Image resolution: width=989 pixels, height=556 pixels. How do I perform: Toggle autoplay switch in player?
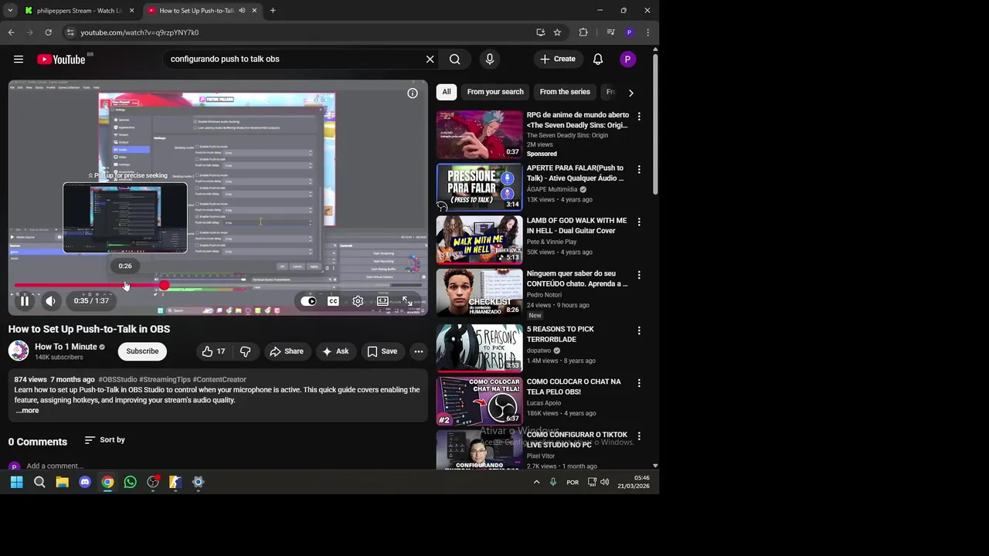(308, 301)
